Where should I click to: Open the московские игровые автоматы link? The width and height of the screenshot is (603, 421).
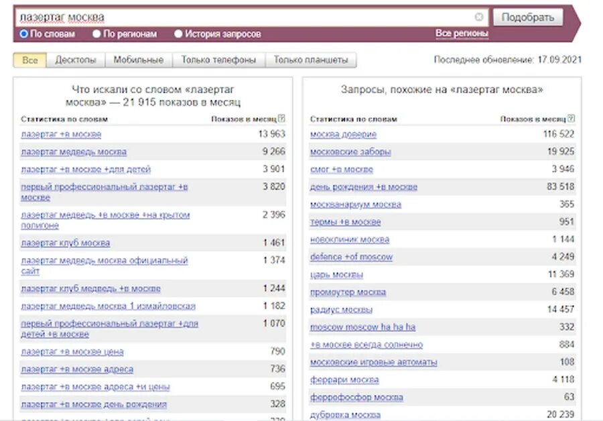point(373,363)
